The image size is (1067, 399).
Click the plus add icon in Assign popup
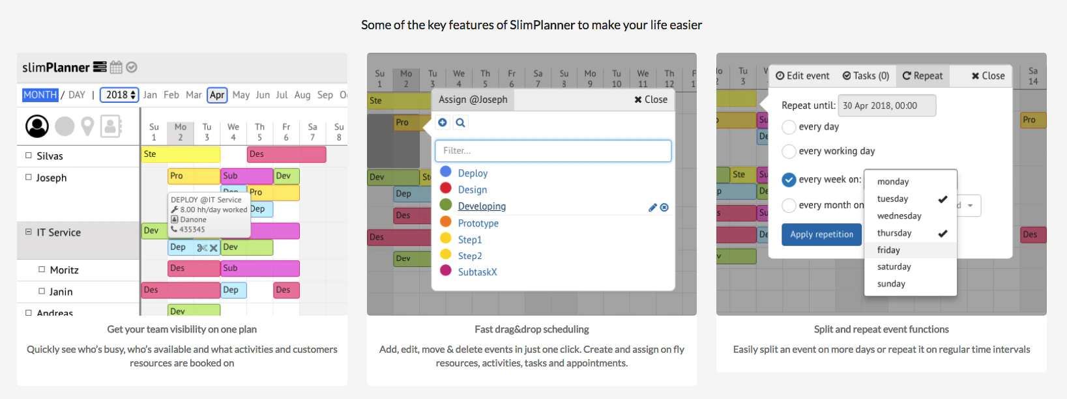[443, 122]
